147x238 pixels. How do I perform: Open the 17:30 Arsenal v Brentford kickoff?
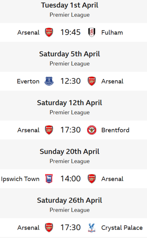pos(71,130)
